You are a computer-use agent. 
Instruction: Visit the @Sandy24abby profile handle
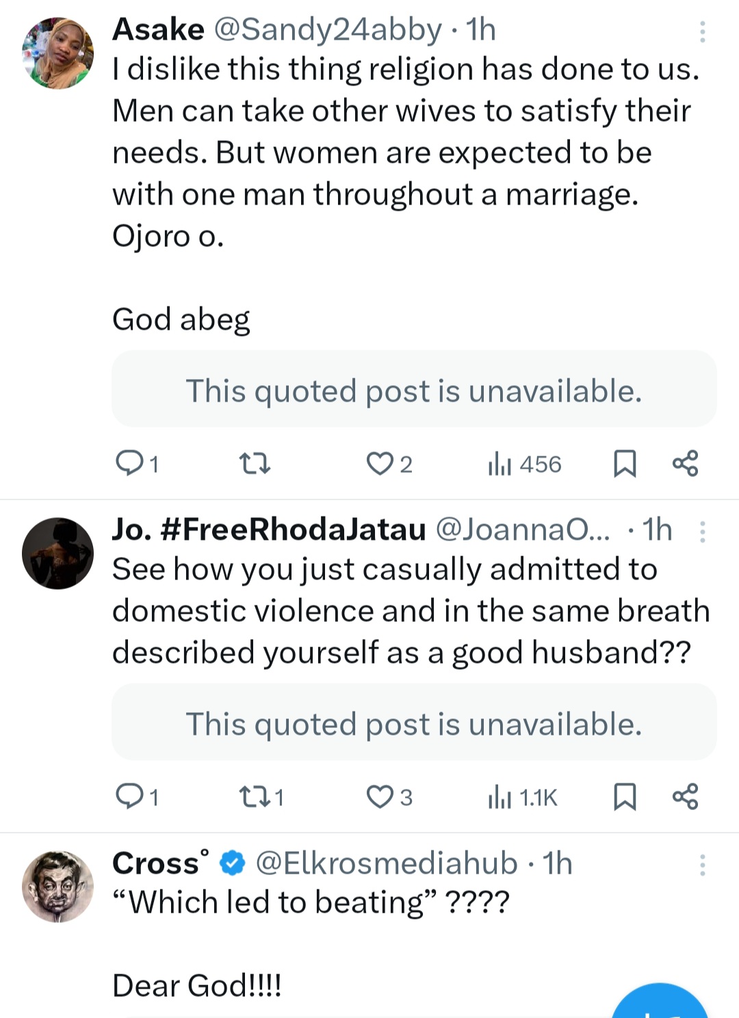[x=328, y=30]
